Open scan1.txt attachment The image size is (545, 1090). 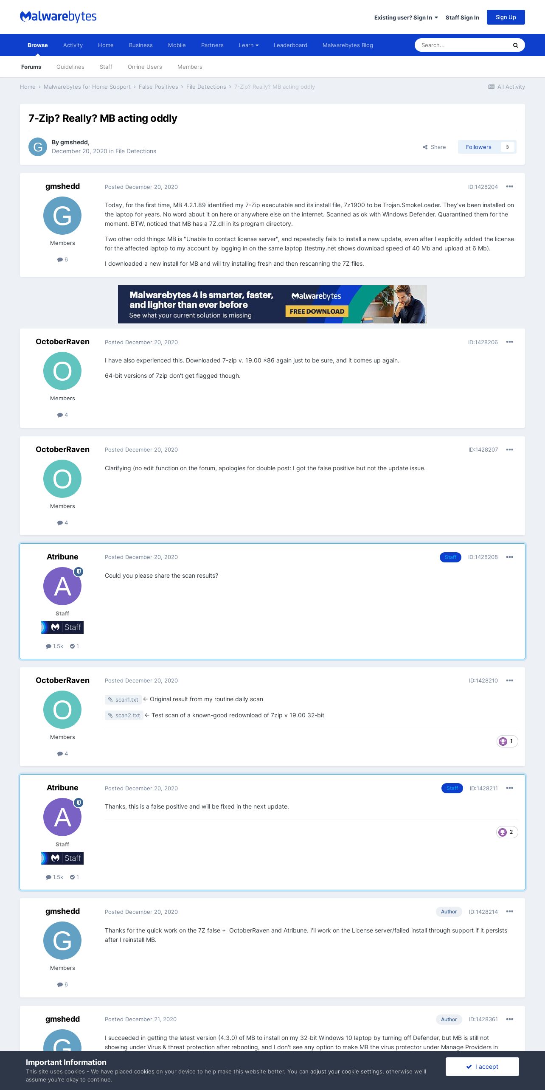[x=123, y=700]
